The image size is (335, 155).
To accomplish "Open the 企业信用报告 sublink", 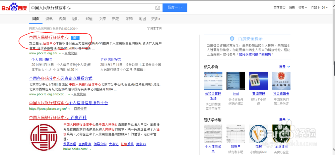I will pyautogui.click(x=111, y=59).
